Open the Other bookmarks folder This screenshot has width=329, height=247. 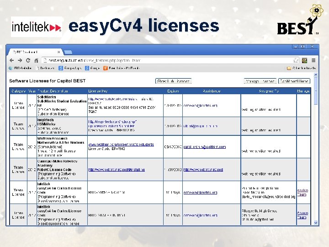click(x=301, y=68)
